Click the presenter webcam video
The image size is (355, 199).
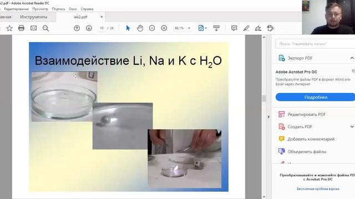(x=328, y=17)
